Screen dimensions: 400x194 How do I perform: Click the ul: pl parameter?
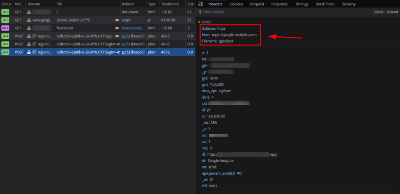(x=206, y=110)
